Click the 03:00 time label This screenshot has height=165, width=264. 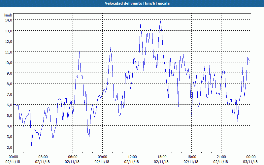(x=43, y=157)
